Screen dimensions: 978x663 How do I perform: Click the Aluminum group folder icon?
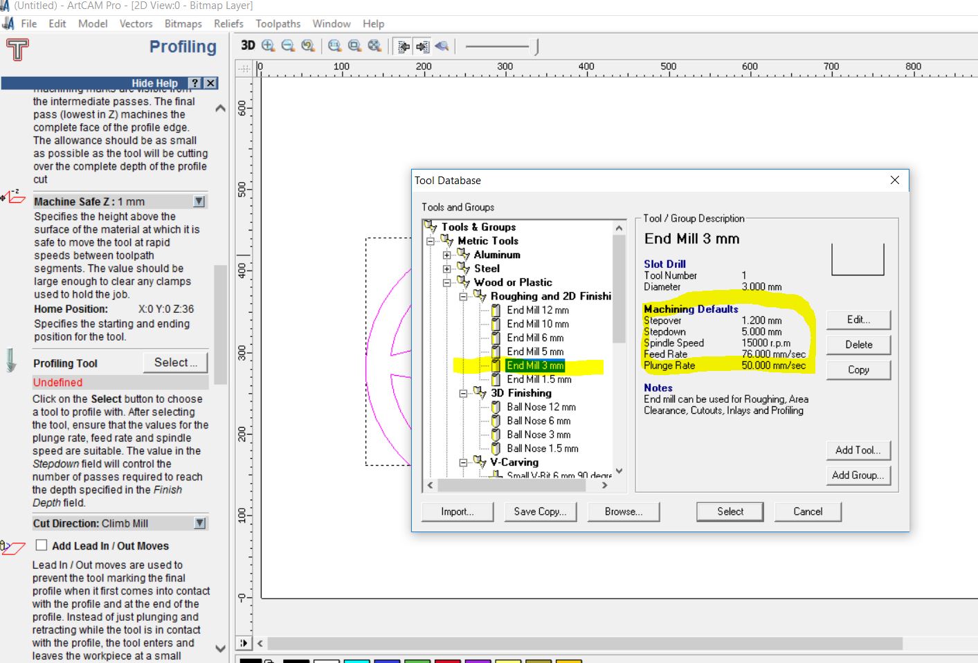(x=463, y=254)
